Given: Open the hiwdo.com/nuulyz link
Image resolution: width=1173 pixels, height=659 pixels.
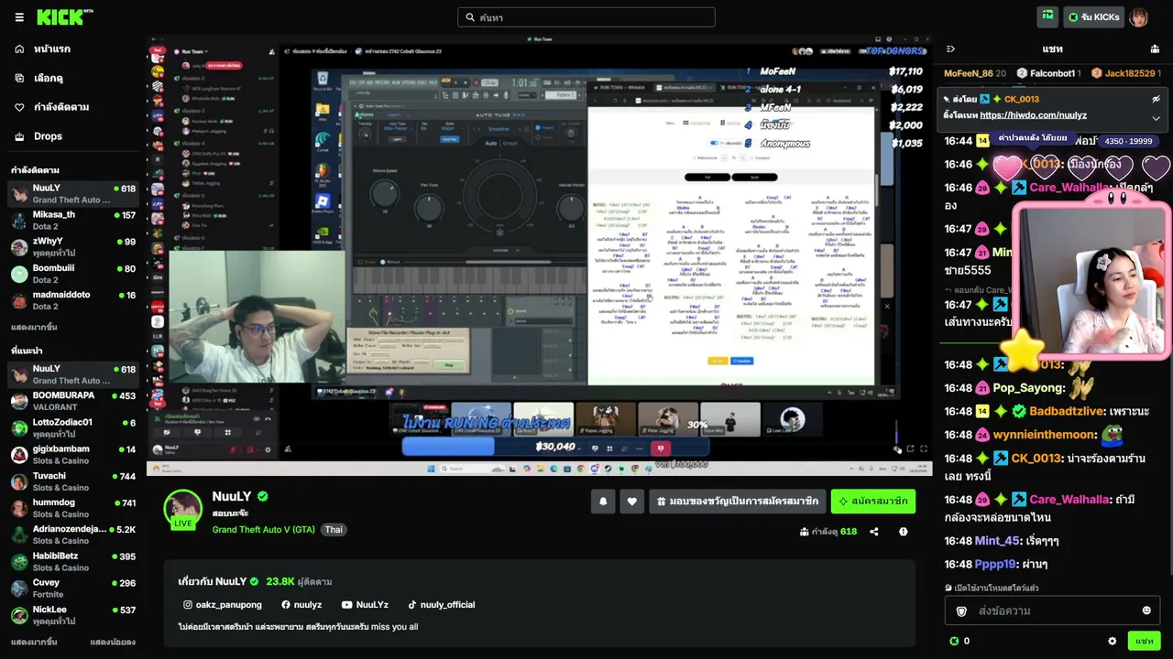Looking at the screenshot, I should pos(1033,115).
